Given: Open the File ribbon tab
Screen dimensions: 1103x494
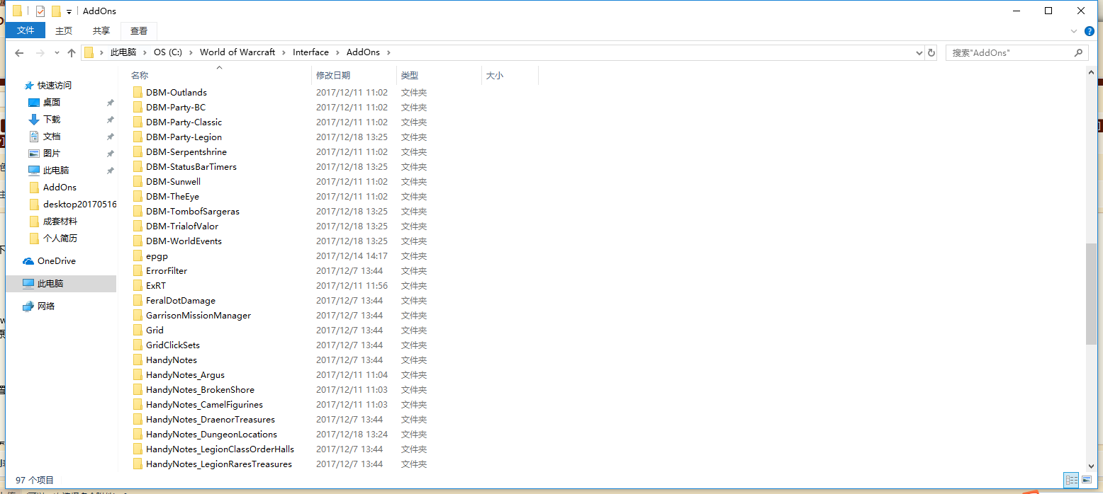Looking at the screenshot, I should [26, 30].
